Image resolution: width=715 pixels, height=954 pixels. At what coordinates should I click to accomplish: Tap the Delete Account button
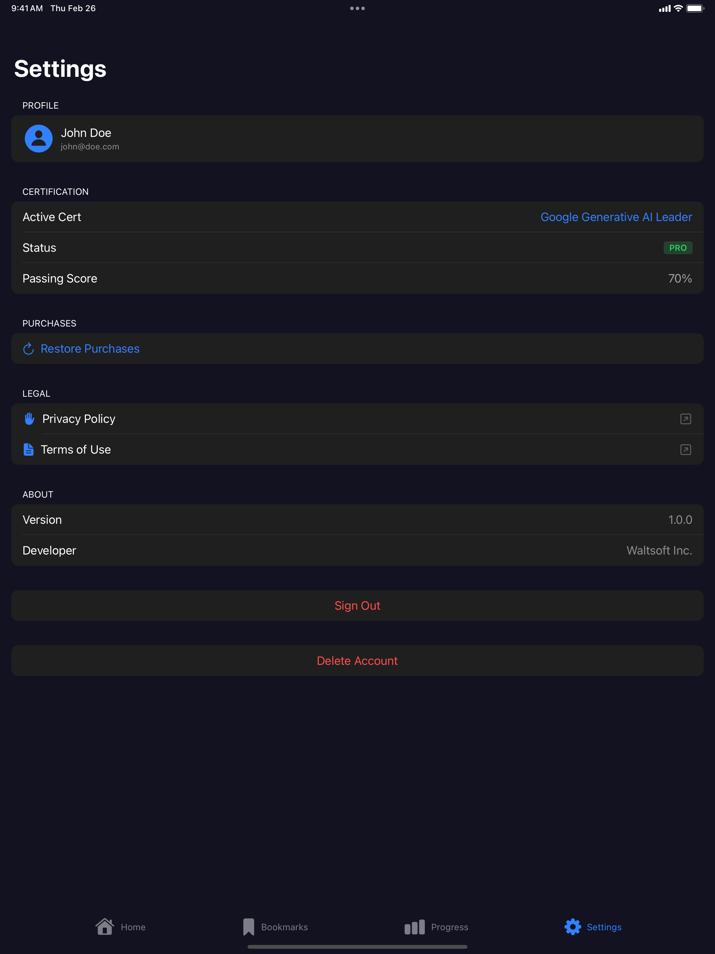pos(357,661)
